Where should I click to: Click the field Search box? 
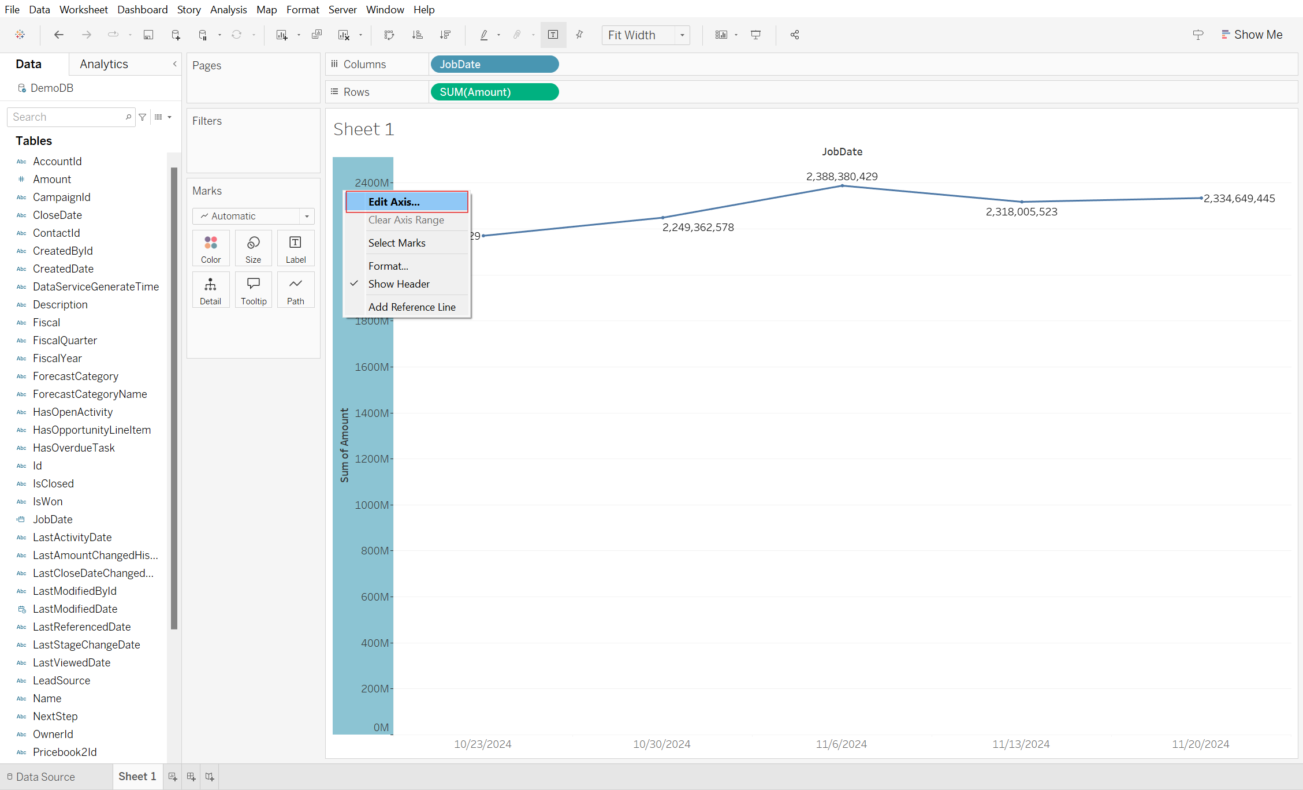tap(66, 117)
